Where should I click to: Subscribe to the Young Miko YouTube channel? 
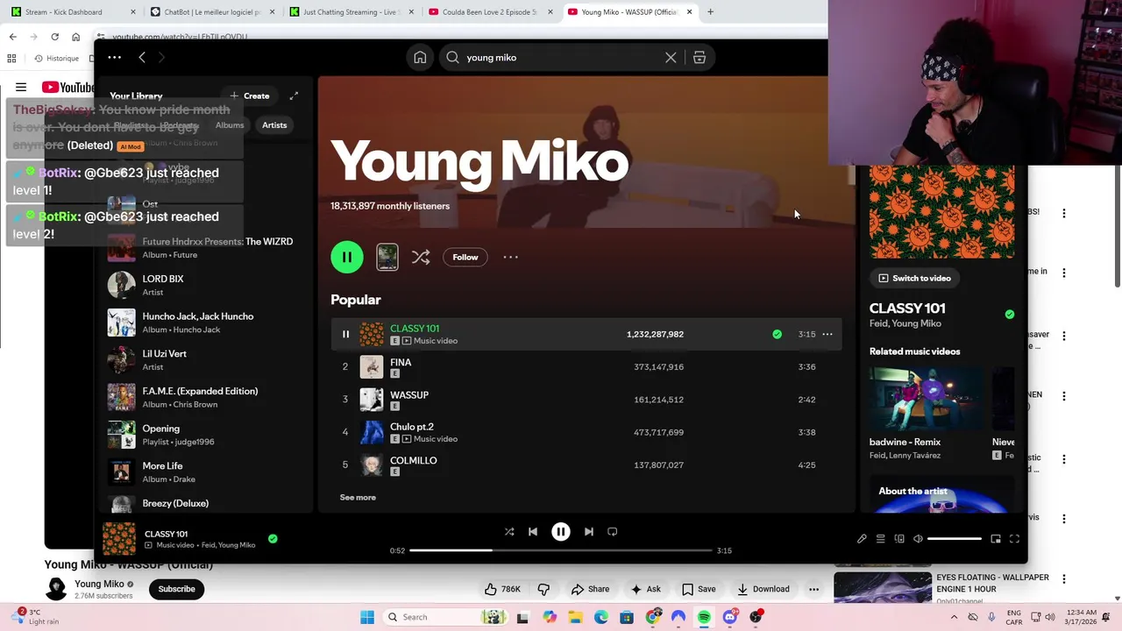click(176, 589)
